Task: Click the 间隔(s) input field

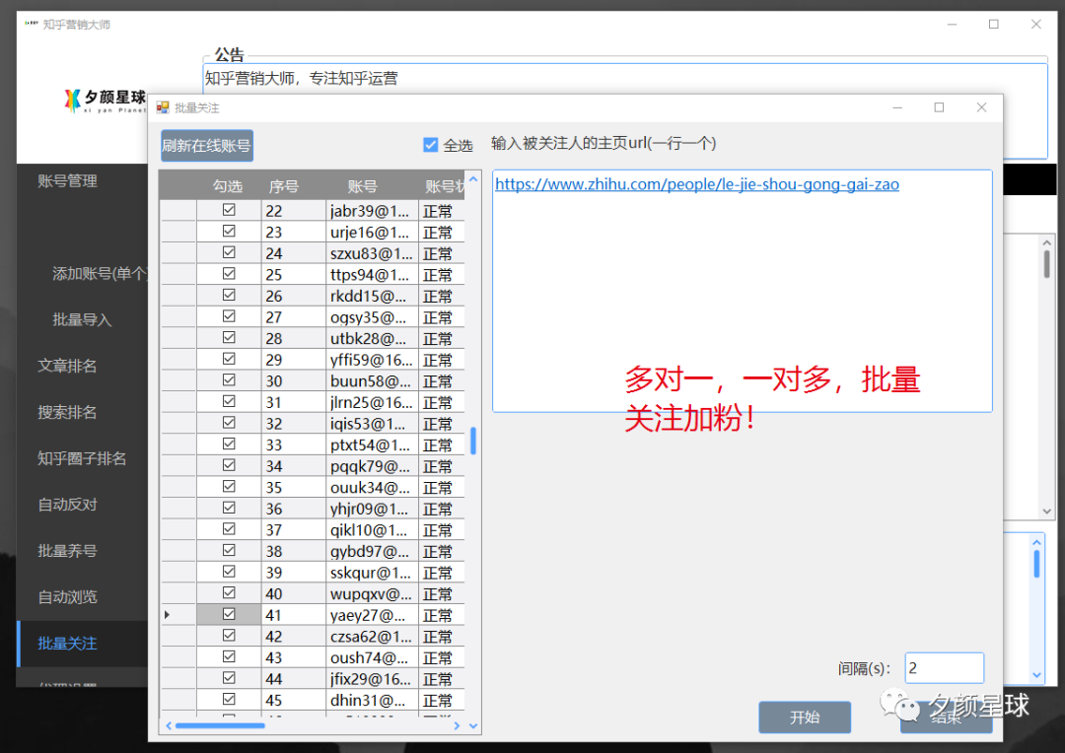Action: tap(944, 667)
